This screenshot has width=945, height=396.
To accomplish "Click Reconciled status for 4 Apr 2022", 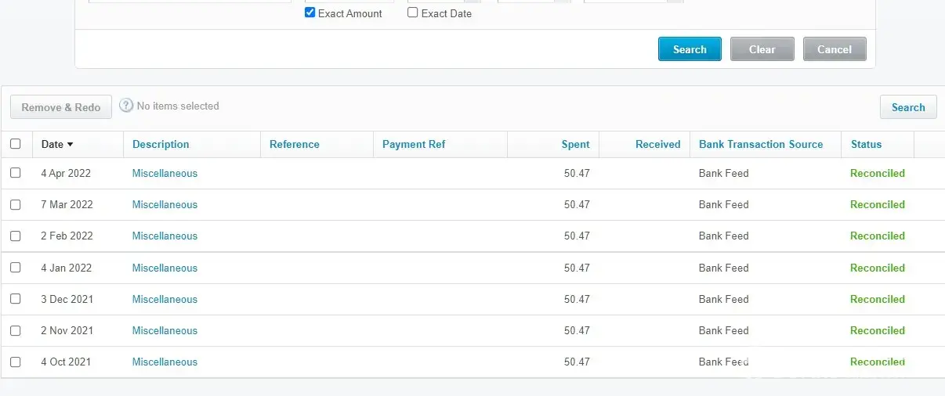I will click(878, 173).
